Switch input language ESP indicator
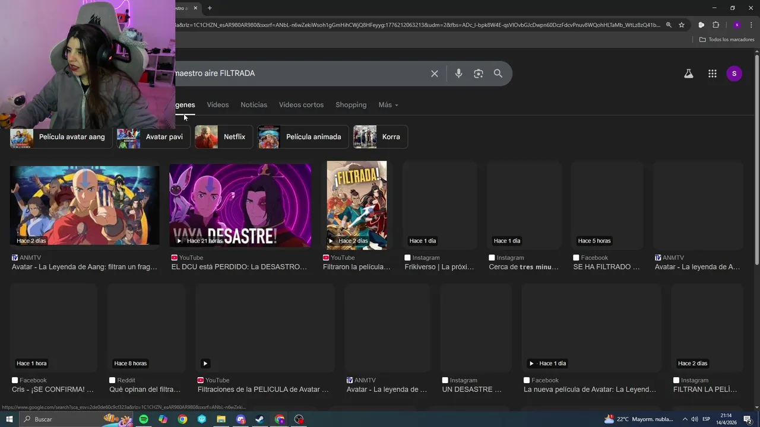The width and height of the screenshot is (760, 427). pyautogui.click(x=707, y=419)
